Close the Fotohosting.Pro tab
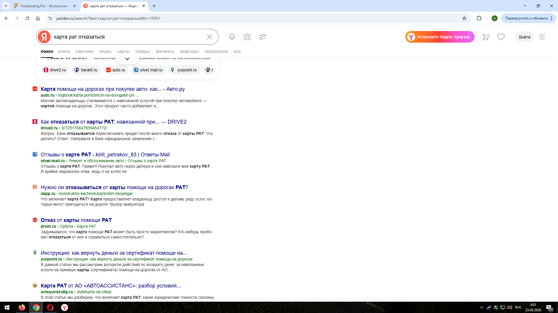This screenshot has height=313, width=558. tap(74, 6)
